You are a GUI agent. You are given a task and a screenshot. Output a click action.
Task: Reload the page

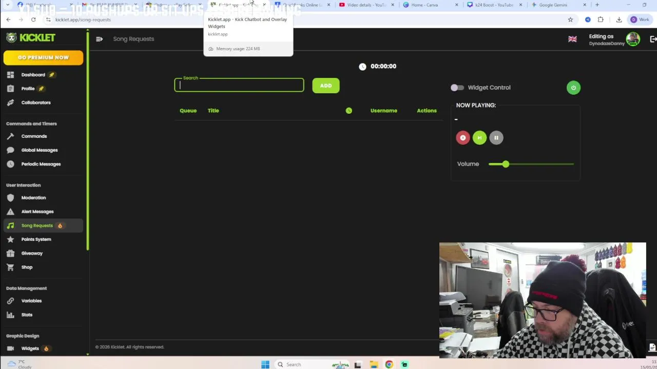coord(33,19)
